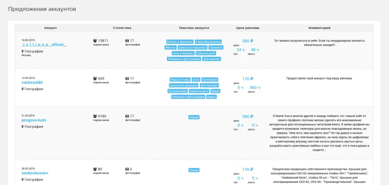Image resolution: width=389 pixels, height=185 pixels.
Task: Click the location pin under rubikesidi86
Action: [x=22, y=89]
